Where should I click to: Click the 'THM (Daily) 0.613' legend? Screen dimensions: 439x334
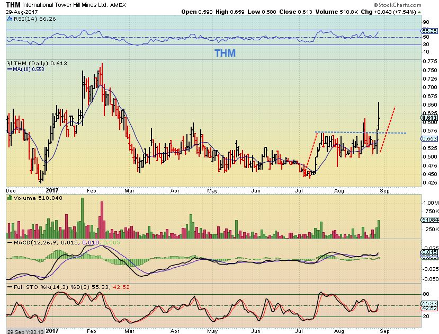pos(41,63)
